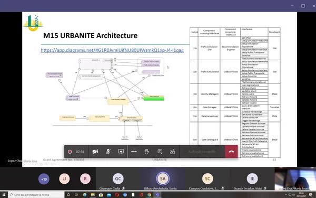316x198 pixels.
Task: Open the Mail app from taskbar
Action: click(x=109, y=195)
